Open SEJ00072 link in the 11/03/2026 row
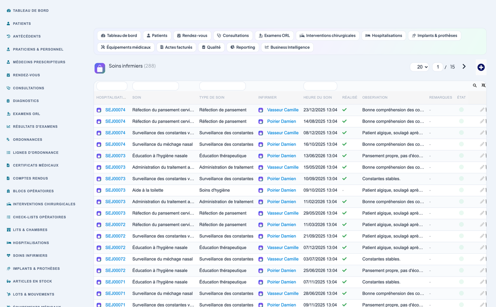This screenshot has width=496, height=307. (x=115, y=225)
